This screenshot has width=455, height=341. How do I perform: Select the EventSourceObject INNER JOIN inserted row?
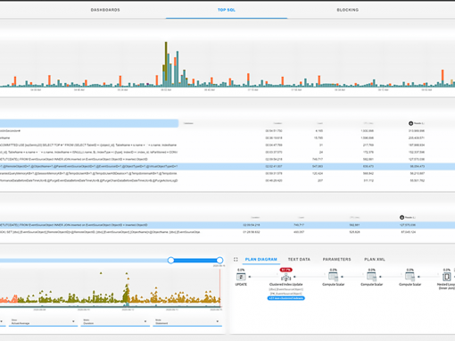point(227,159)
